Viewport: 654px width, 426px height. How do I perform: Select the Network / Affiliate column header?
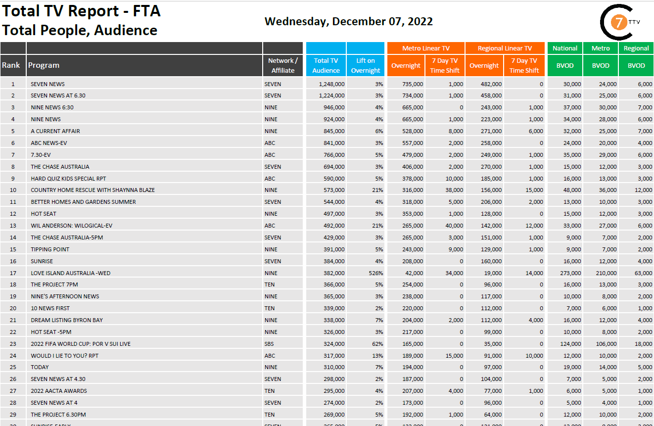coord(283,65)
